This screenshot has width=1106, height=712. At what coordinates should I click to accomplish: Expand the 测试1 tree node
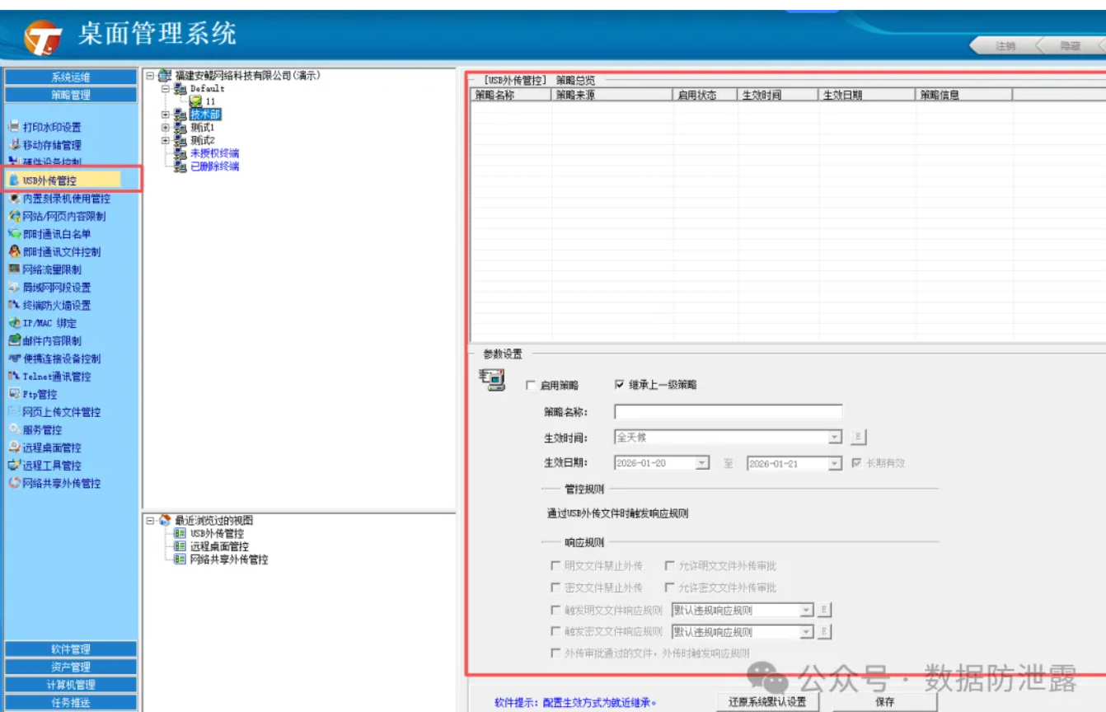(166, 128)
